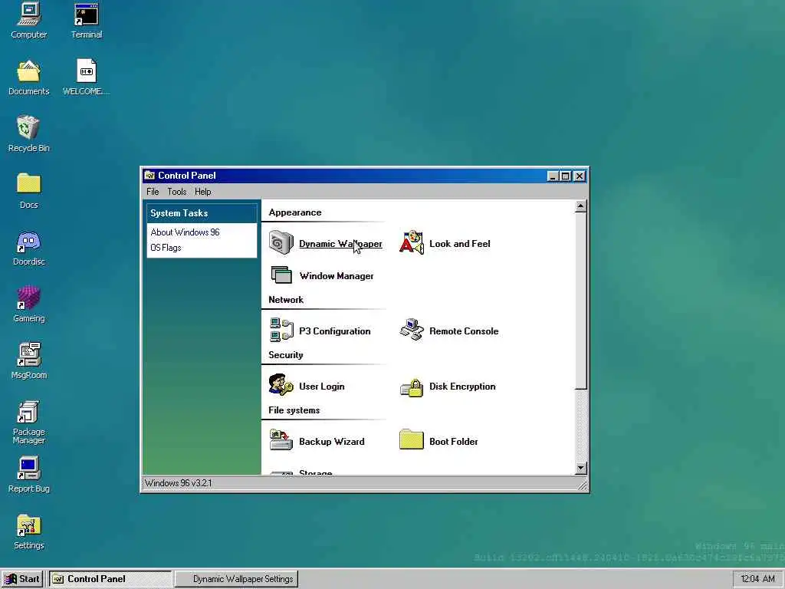Click the vertical scrollbar thumb in Control Panel

coord(580,301)
